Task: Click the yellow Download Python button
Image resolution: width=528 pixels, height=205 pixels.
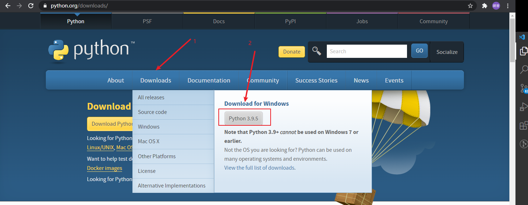Action: (110, 124)
